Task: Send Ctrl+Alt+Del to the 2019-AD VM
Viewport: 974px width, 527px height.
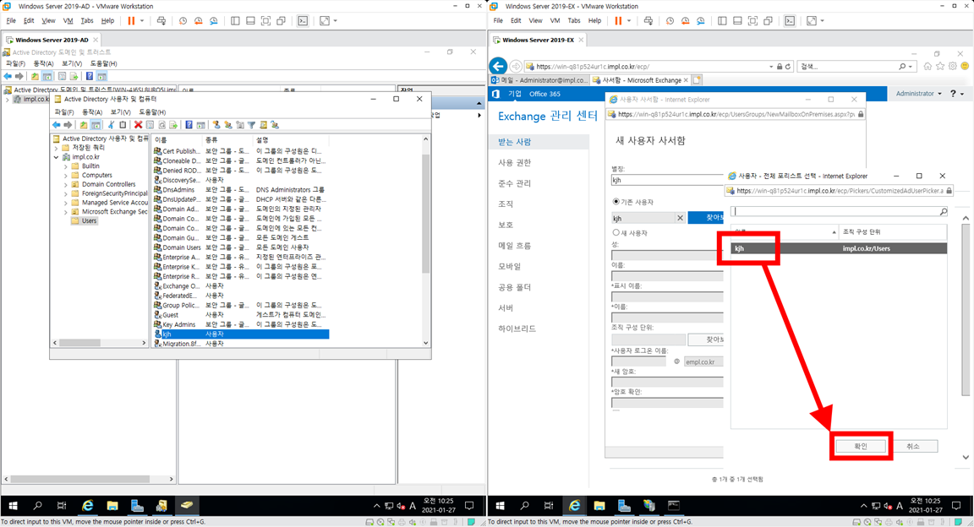Action: (x=161, y=20)
